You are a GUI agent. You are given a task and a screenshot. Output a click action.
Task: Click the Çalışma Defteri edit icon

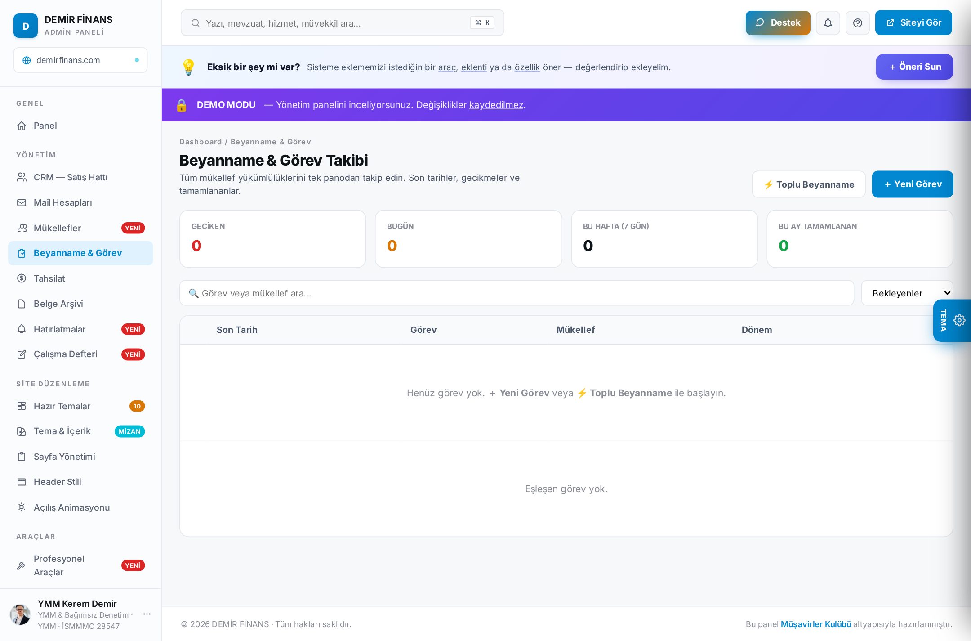(x=22, y=354)
